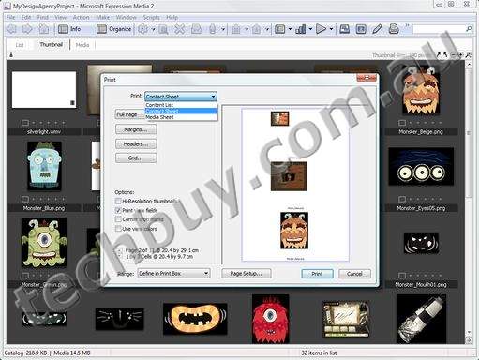This screenshot has height=360, width=479.
Task: Open the Action menu
Action: click(81, 17)
